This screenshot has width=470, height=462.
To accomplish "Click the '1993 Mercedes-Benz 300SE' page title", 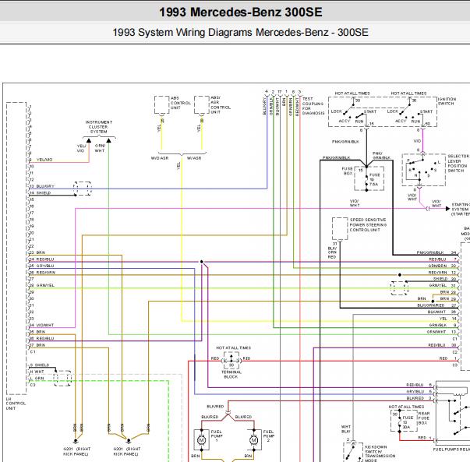I will point(240,12).
